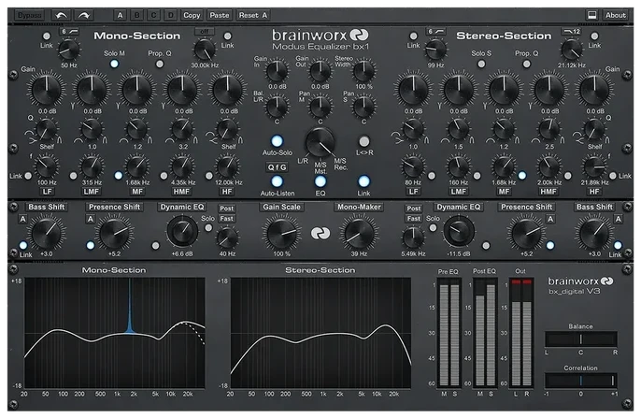This screenshot has height=418, width=641.
Task: Click the right Dynamic EQ -11.5 dB knob
Action: (x=459, y=232)
